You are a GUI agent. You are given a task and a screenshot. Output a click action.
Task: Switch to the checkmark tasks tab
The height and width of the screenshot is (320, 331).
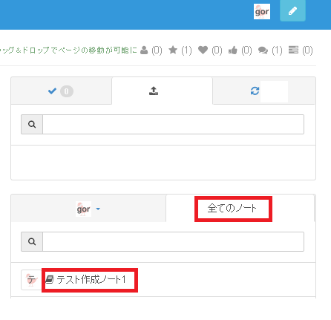point(62,91)
